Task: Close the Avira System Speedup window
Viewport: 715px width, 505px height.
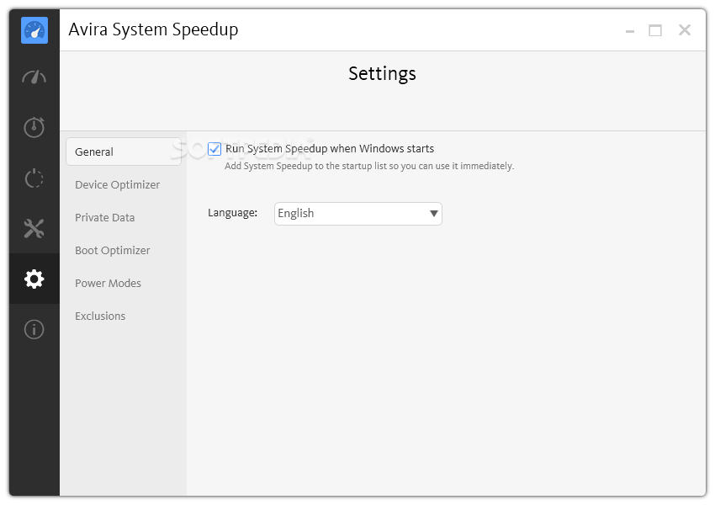Action: coord(685,30)
